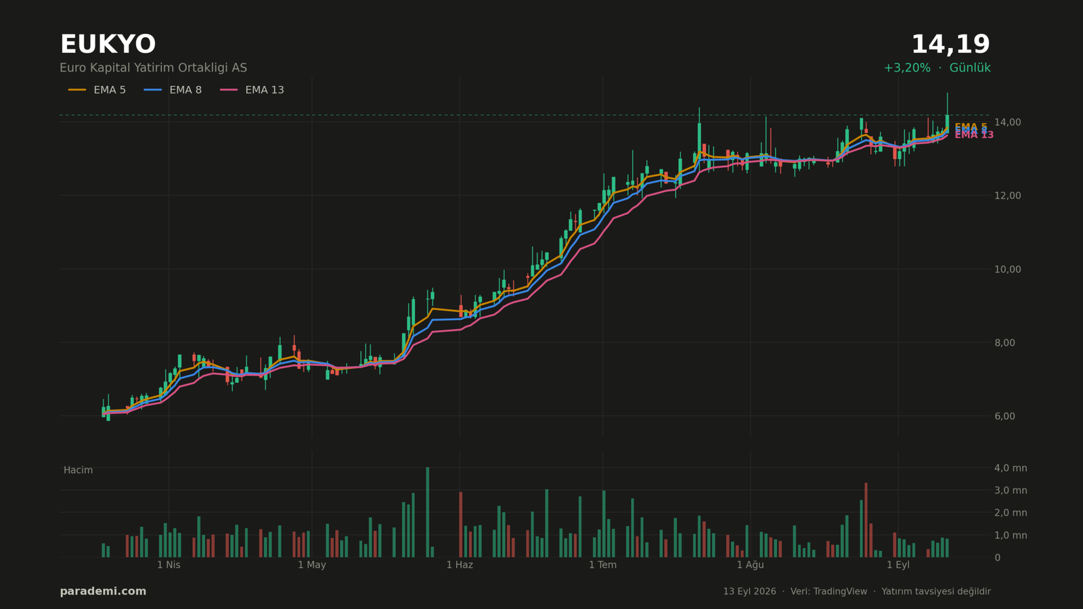
Task: Click the EMA 13 end-of-line label at right
Action: 974,135
